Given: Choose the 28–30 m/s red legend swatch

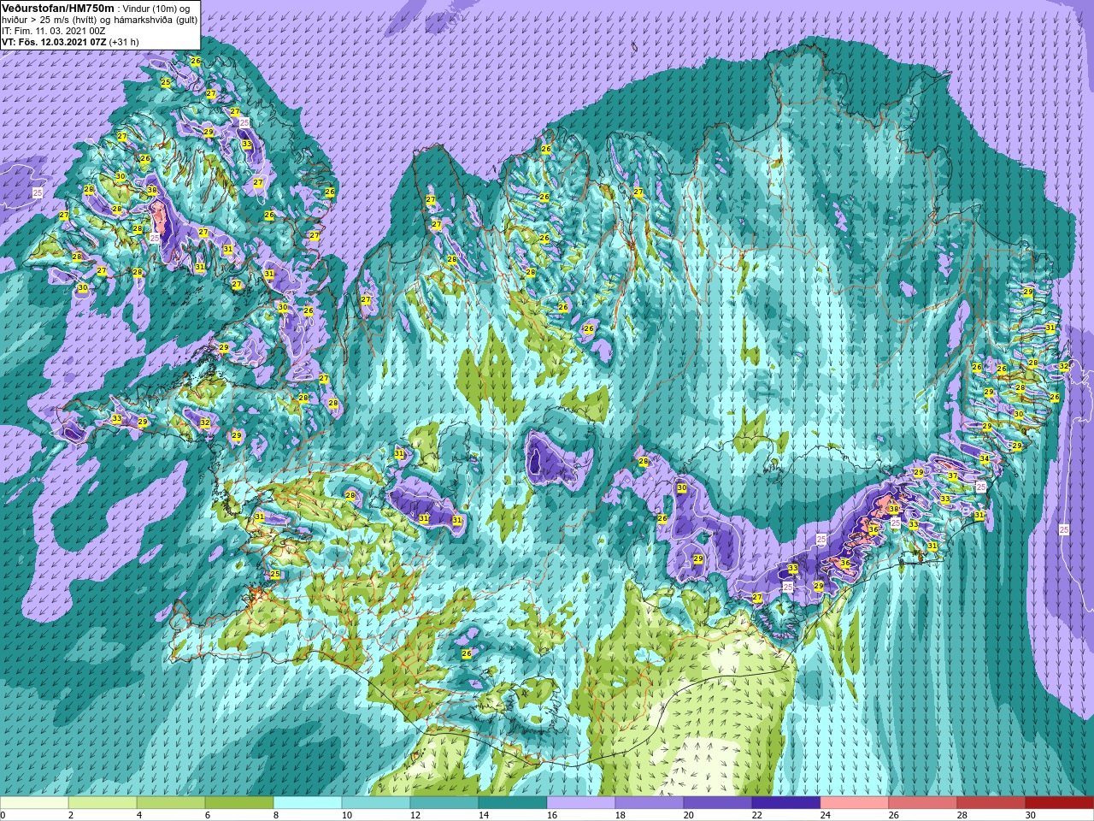Looking at the screenshot, I should click(991, 803).
